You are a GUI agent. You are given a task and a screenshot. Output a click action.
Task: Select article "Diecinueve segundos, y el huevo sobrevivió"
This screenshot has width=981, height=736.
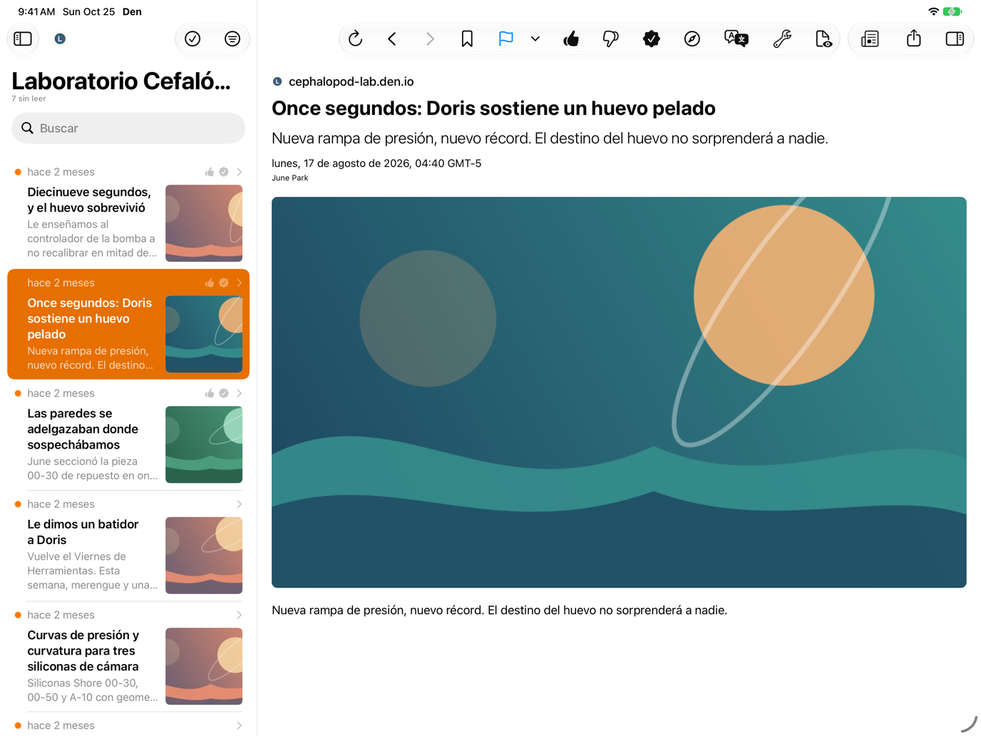128,214
